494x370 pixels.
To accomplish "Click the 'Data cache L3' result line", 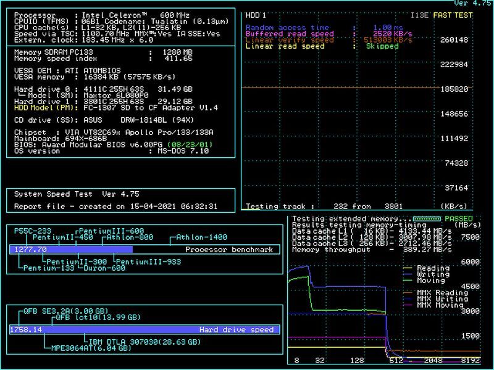I will click(x=372, y=244).
